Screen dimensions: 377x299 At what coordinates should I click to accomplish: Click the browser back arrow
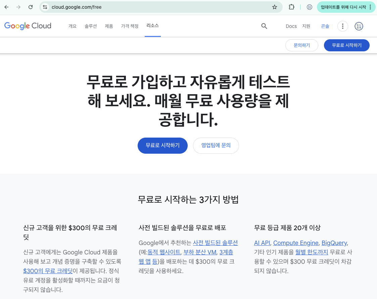(6, 7)
